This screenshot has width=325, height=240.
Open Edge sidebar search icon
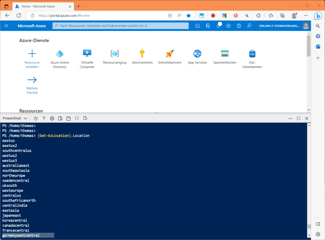[318, 26]
